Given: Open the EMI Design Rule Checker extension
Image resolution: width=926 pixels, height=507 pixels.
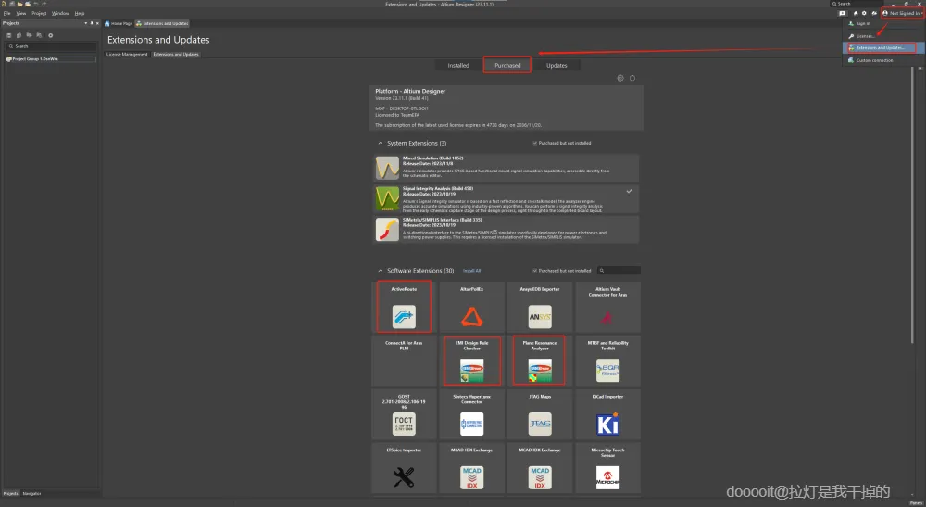Looking at the screenshot, I should pyautogui.click(x=472, y=361).
